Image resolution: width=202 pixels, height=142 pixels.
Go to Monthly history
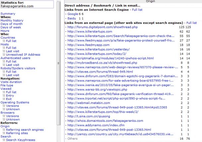click(12, 20)
